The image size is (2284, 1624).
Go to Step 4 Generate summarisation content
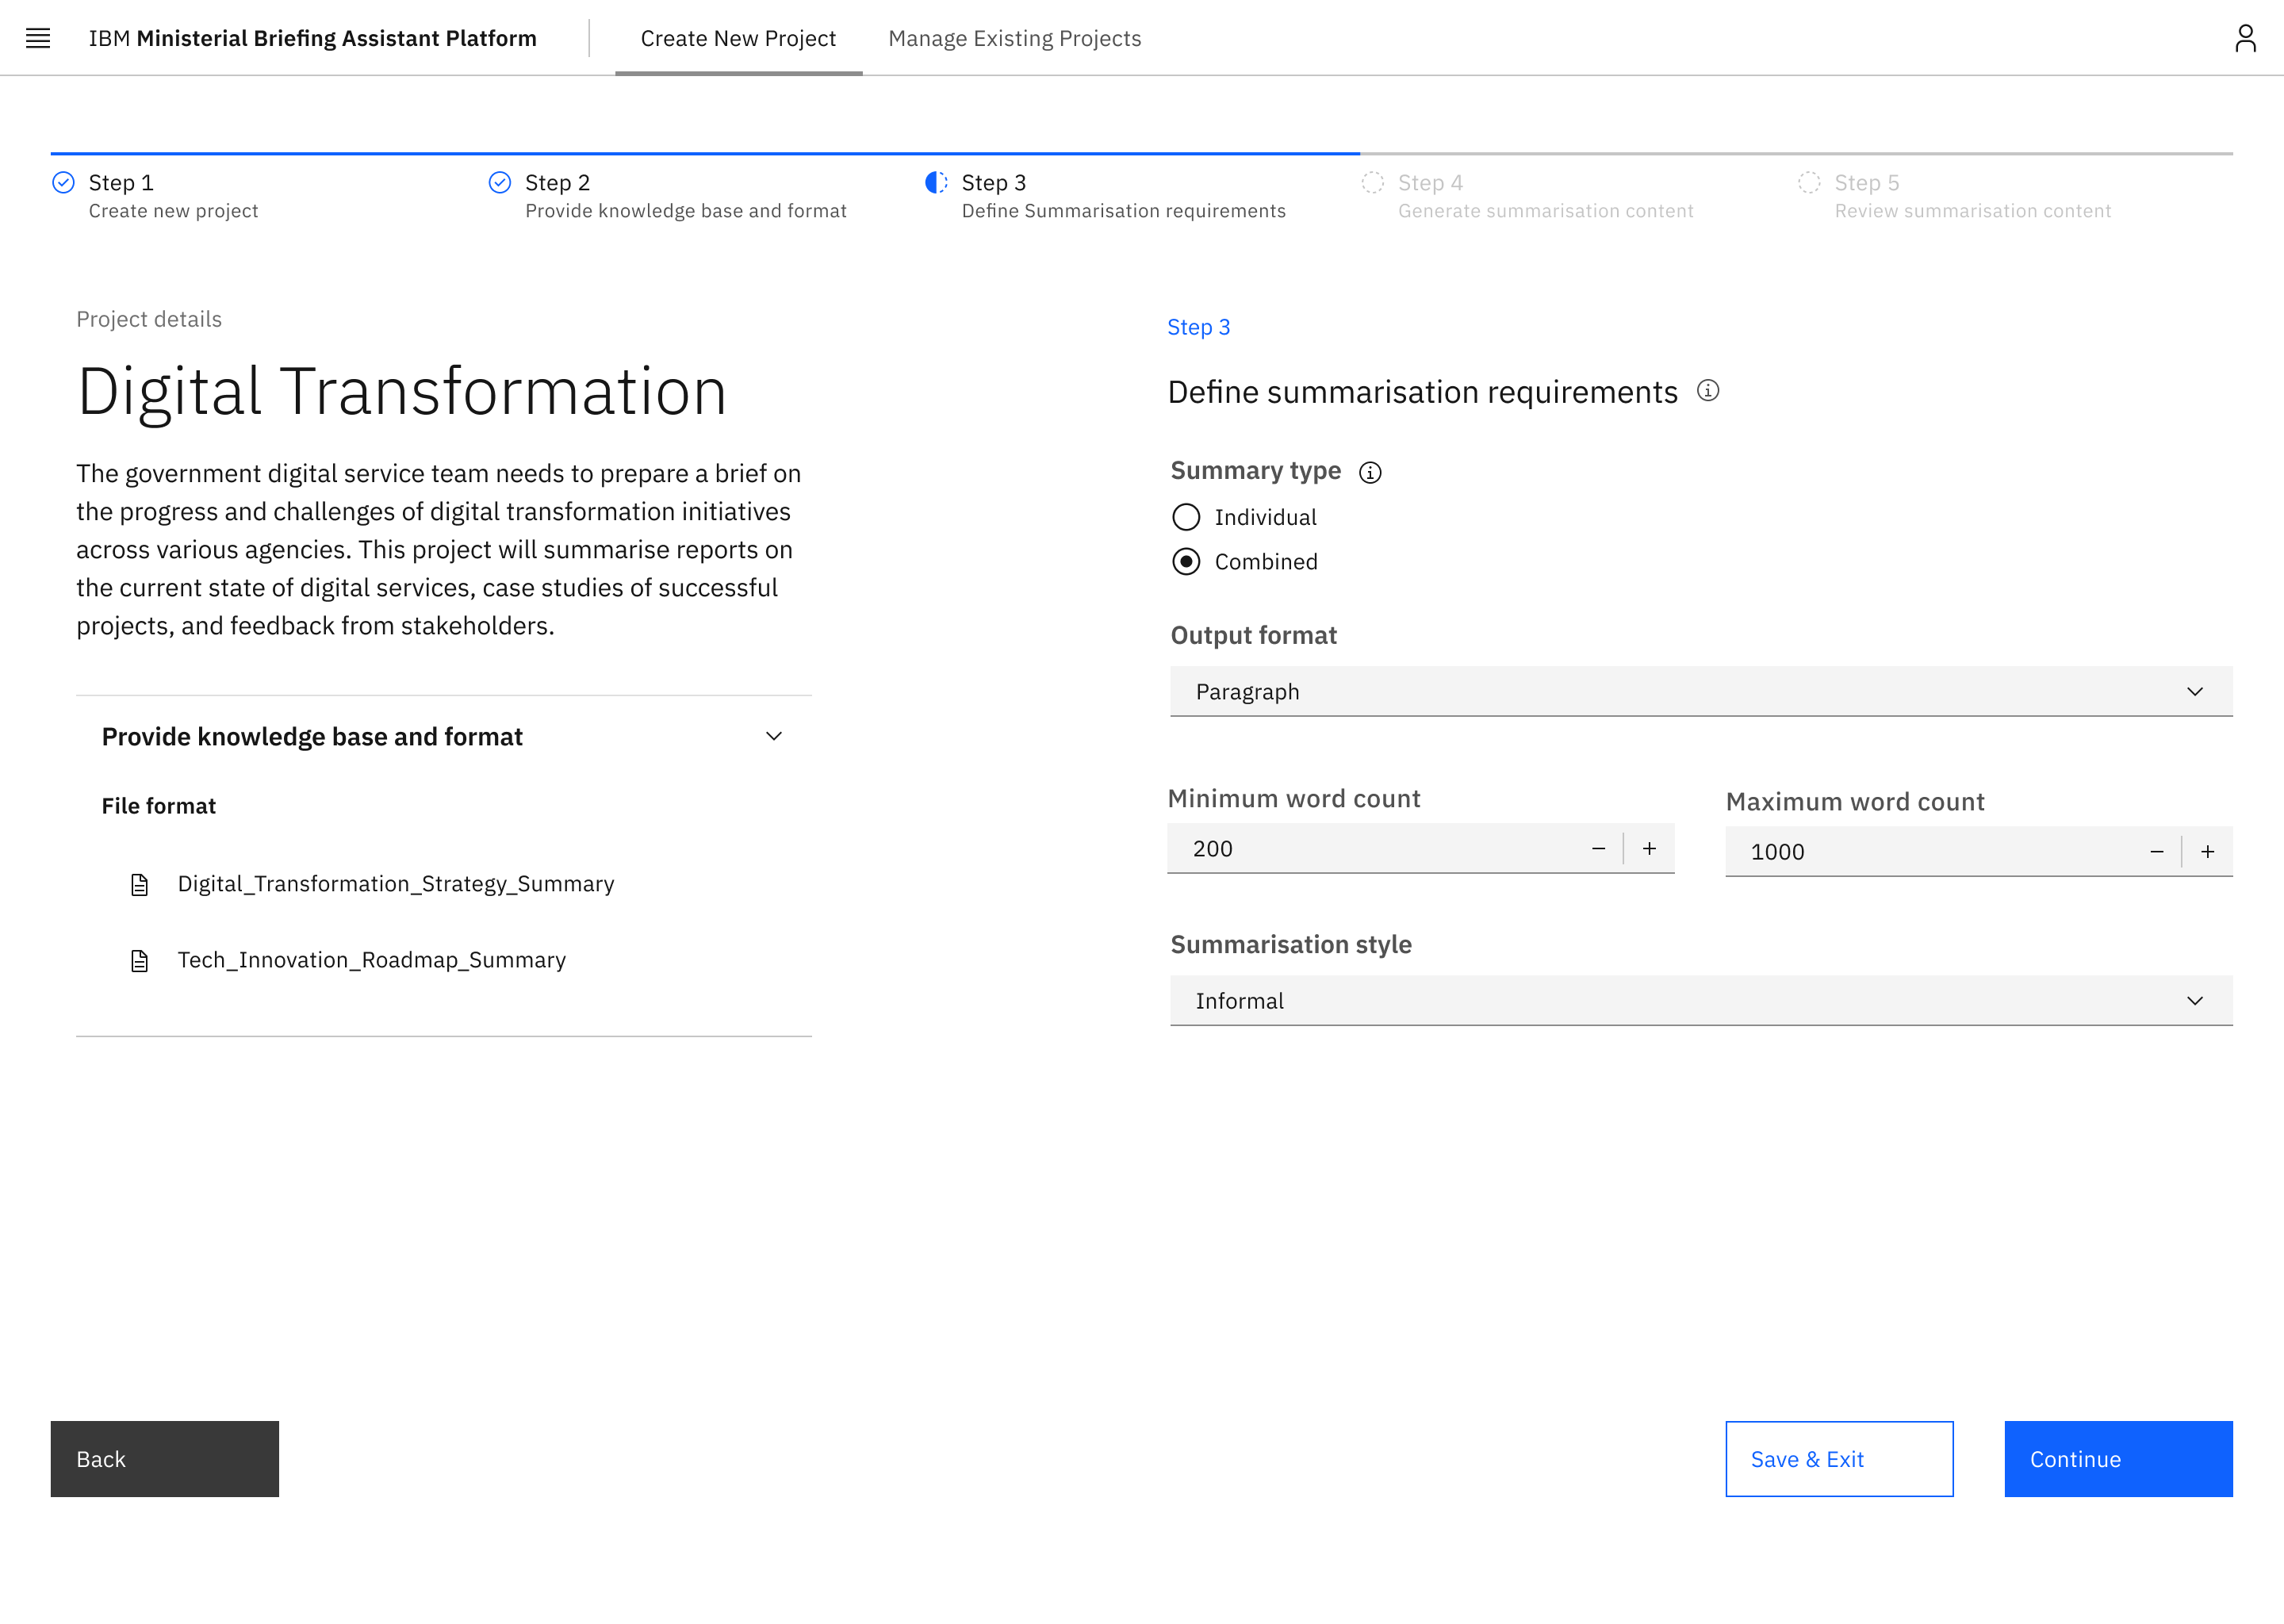point(1545,196)
